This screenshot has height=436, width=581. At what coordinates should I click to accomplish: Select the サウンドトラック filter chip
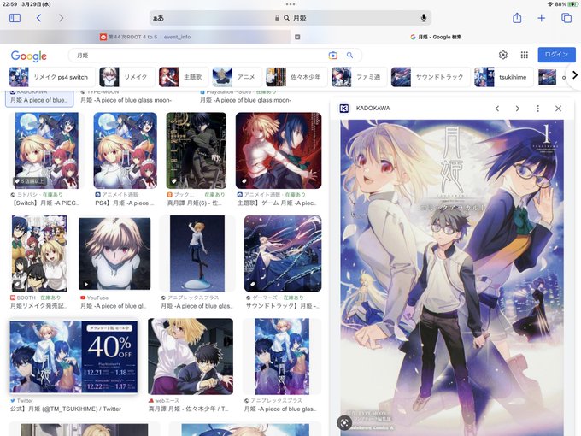coord(431,77)
